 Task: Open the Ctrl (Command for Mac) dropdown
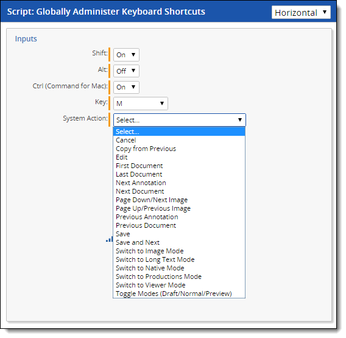point(126,87)
